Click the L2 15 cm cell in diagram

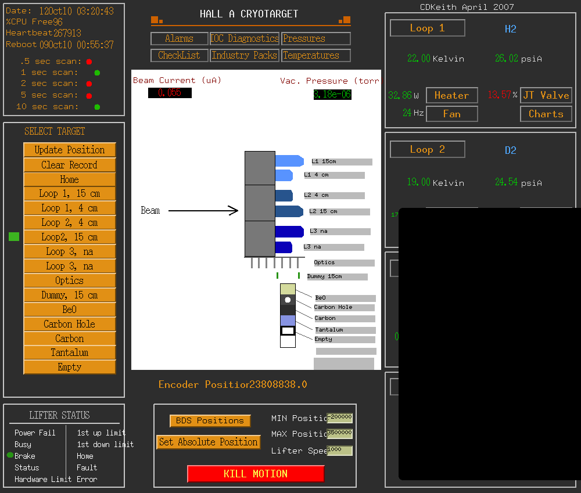pos(289,211)
